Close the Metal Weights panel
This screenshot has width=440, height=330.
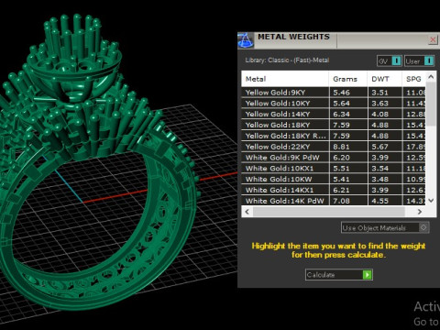[433, 39]
